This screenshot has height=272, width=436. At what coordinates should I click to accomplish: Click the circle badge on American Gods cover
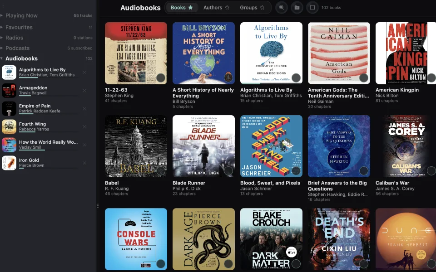pos(364,78)
